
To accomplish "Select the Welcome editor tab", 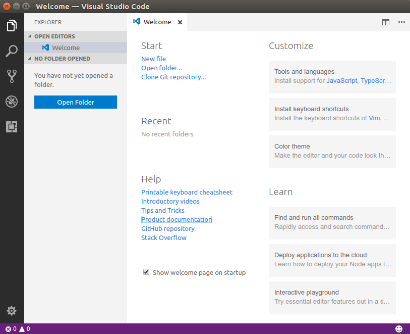I will (157, 22).
